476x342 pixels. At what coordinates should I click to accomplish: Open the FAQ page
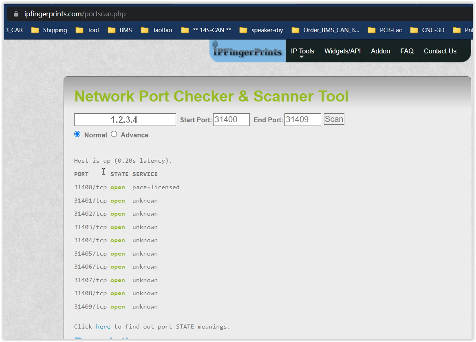(x=407, y=51)
